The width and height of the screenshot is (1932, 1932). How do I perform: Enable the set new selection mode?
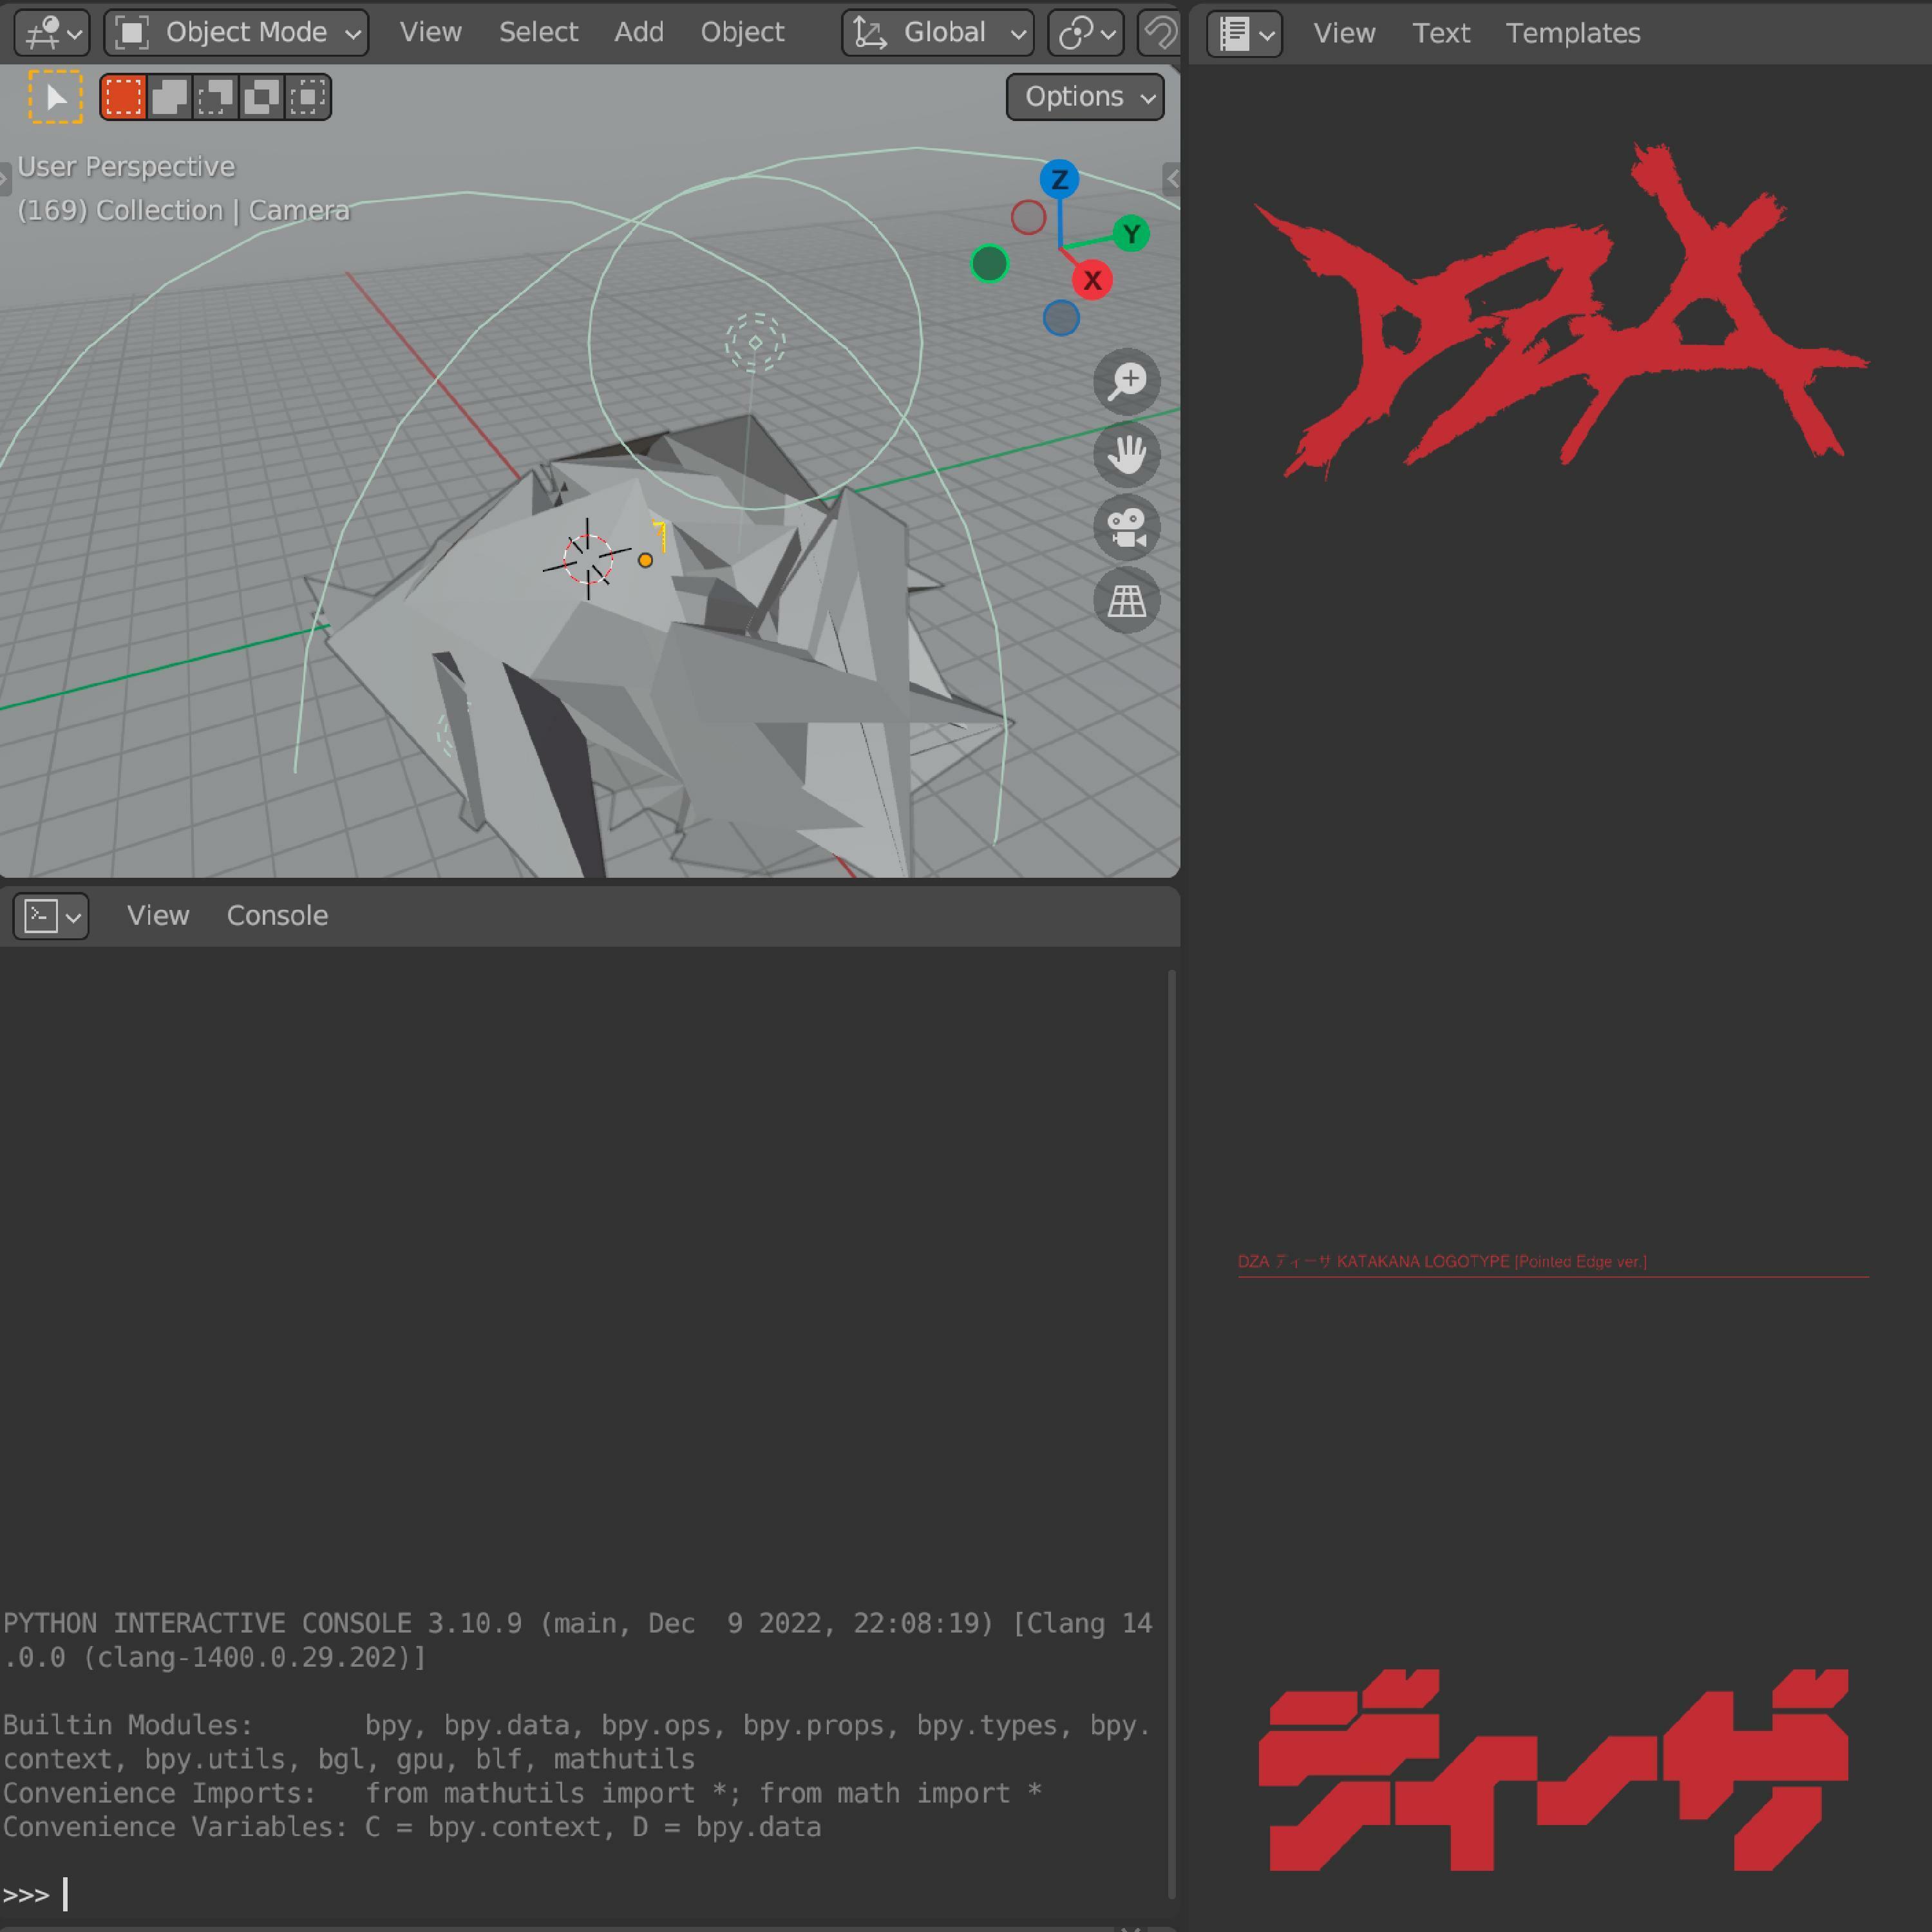[124, 97]
